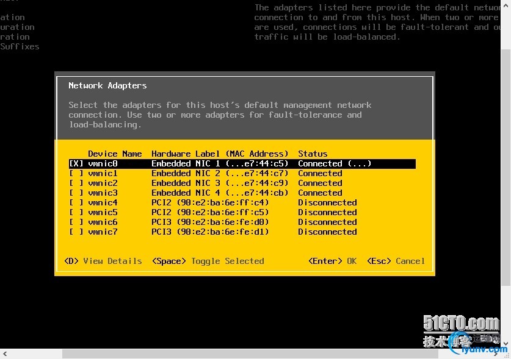Click Embedded NIC 2 (...e7:44:c7) label
The height and width of the screenshot is (359, 511).
(x=220, y=174)
